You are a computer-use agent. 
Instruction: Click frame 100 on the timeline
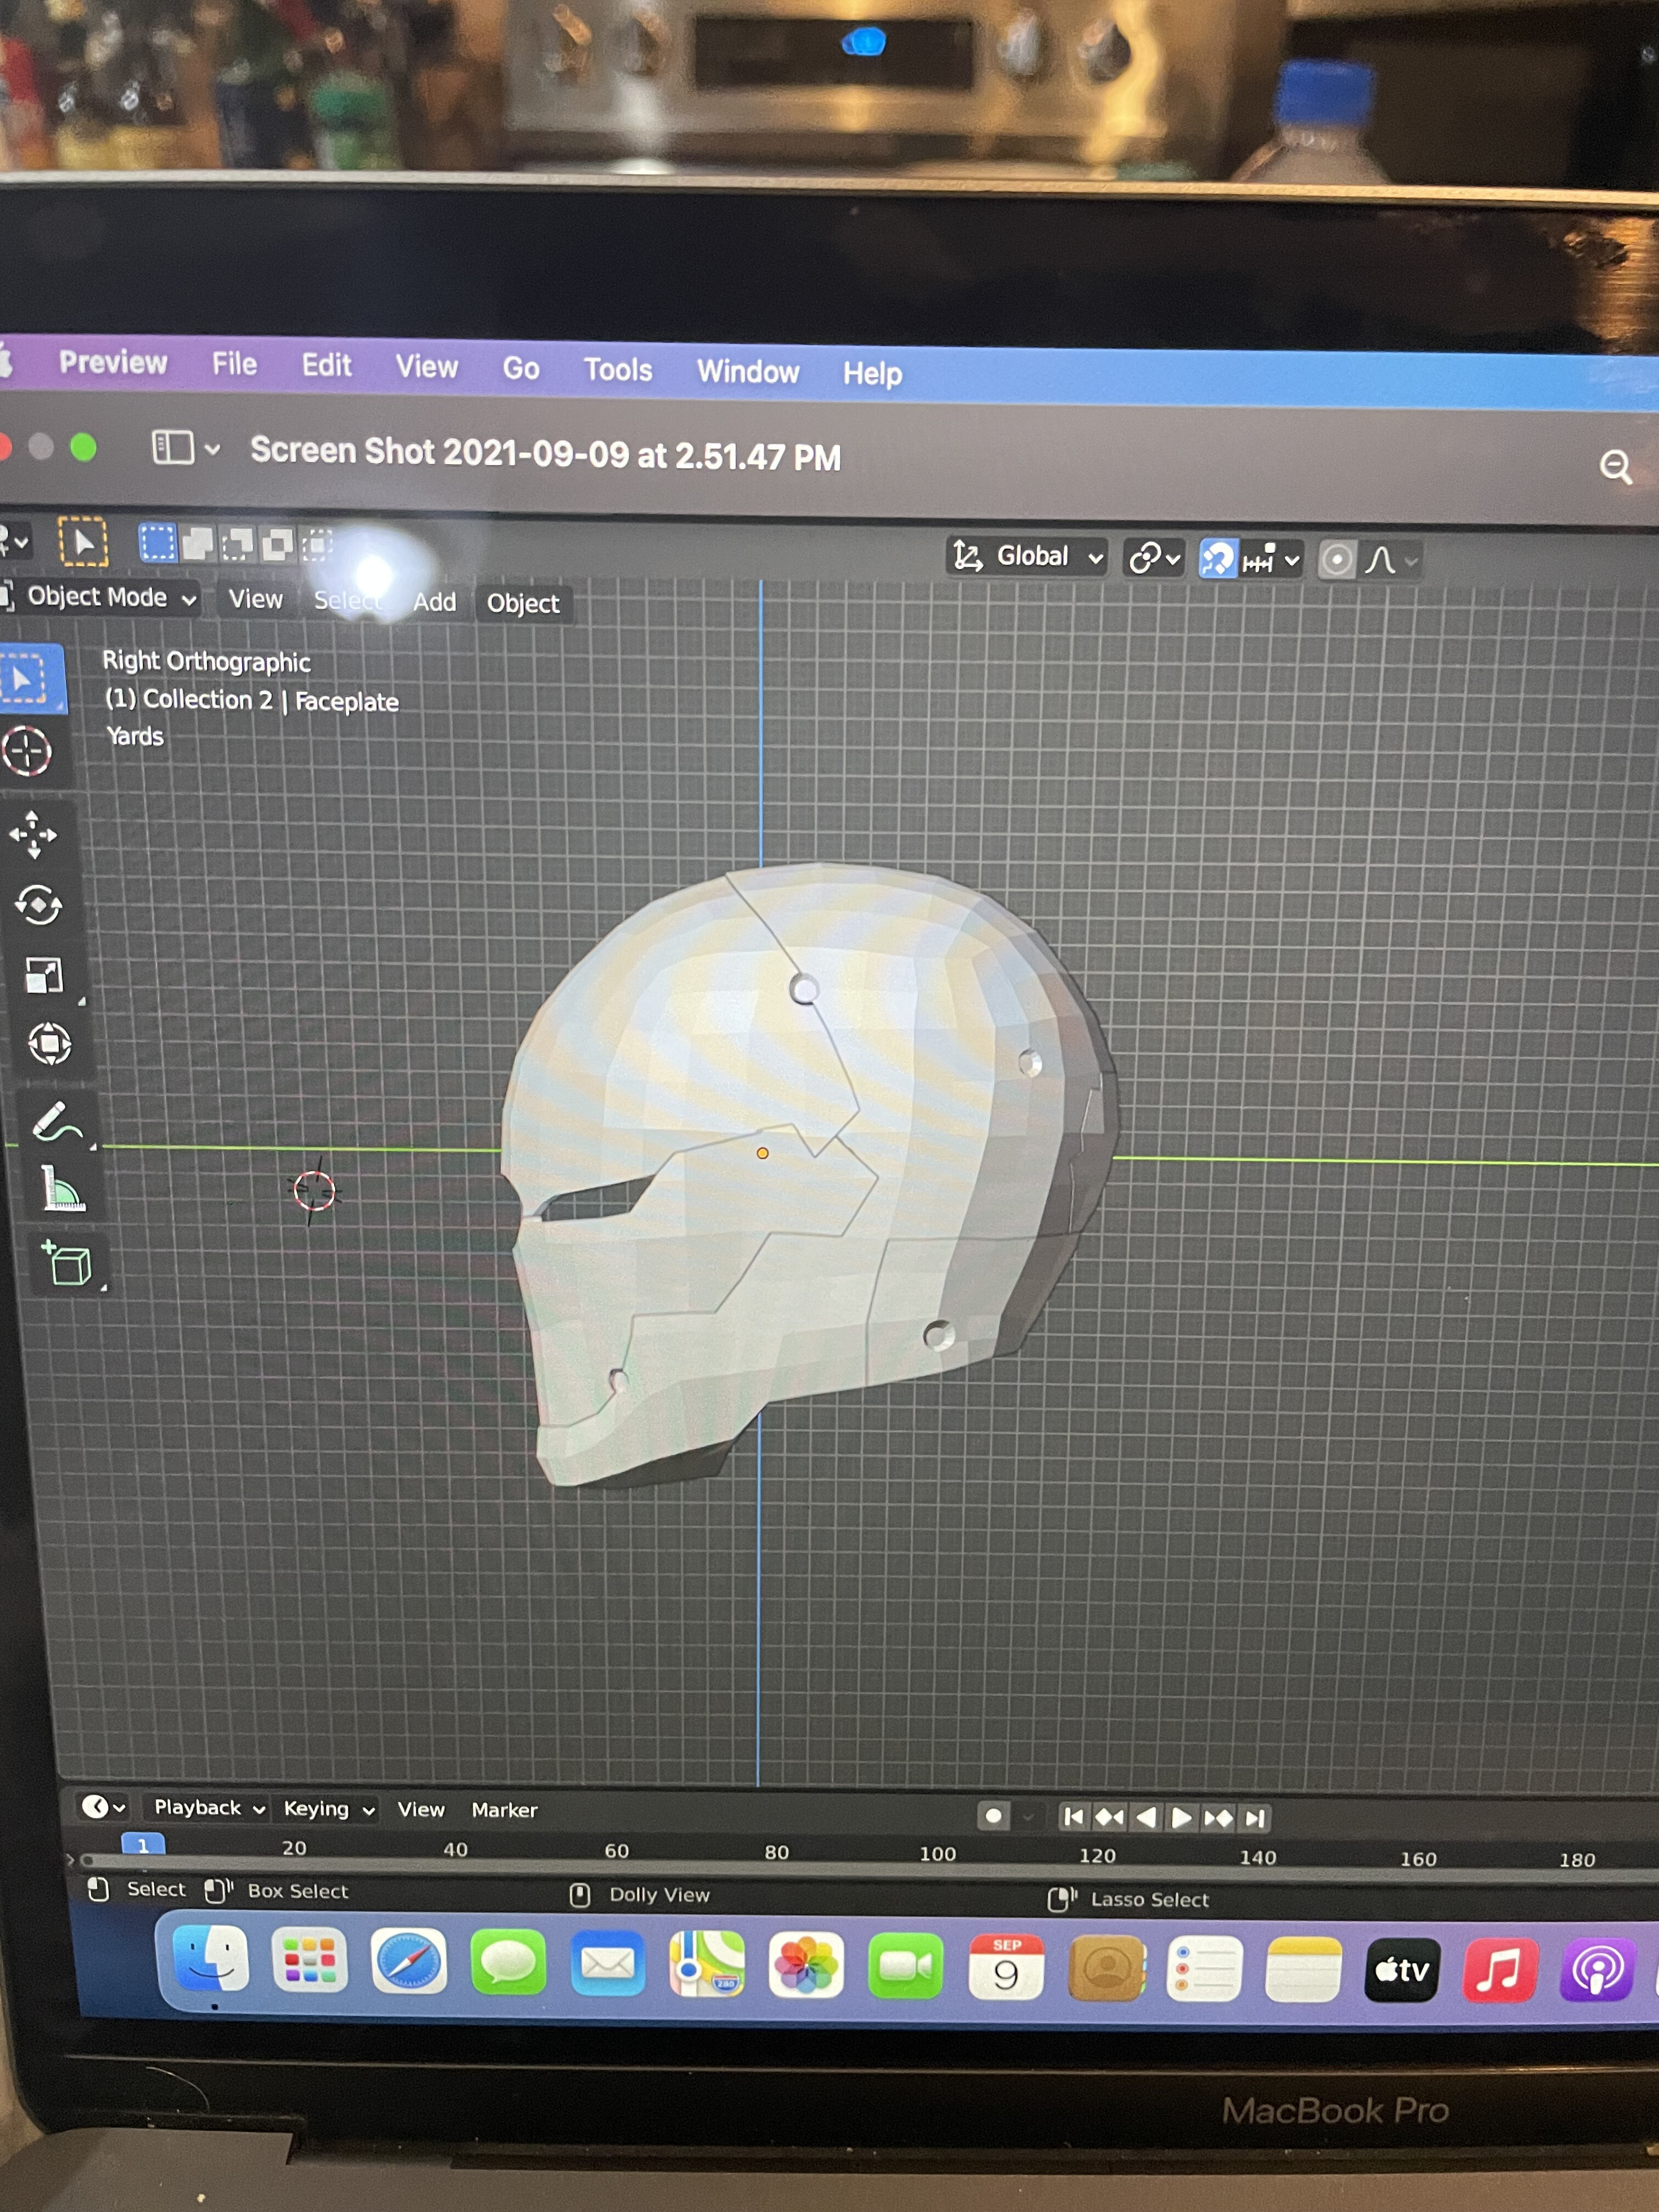(937, 1854)
